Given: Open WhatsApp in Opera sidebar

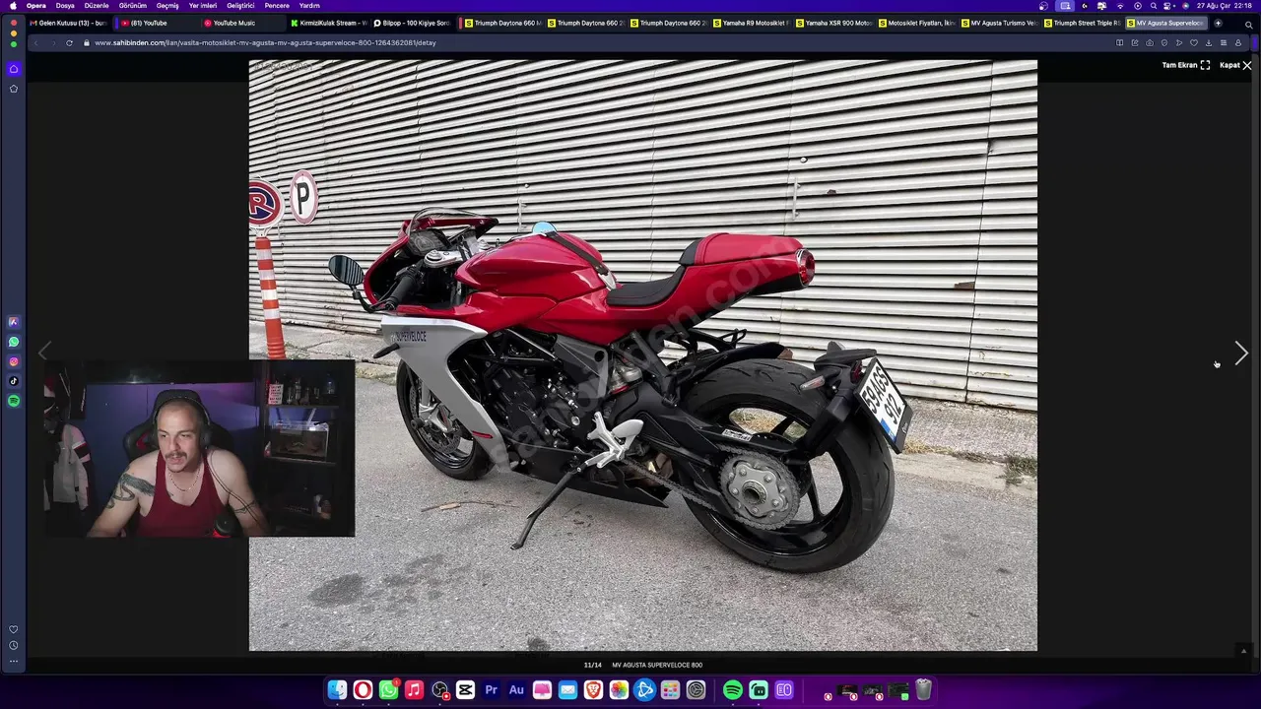Looking at the screenshot, I should (14, 342).
